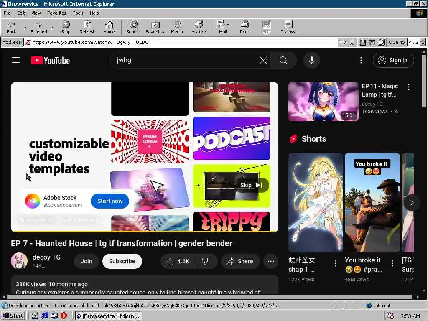Click the Adobe Stock advertiser logo

33,201
